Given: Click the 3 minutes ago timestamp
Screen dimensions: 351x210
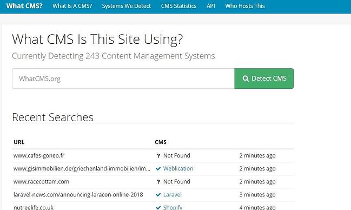Looking at the screenshot, I should 257,194.
